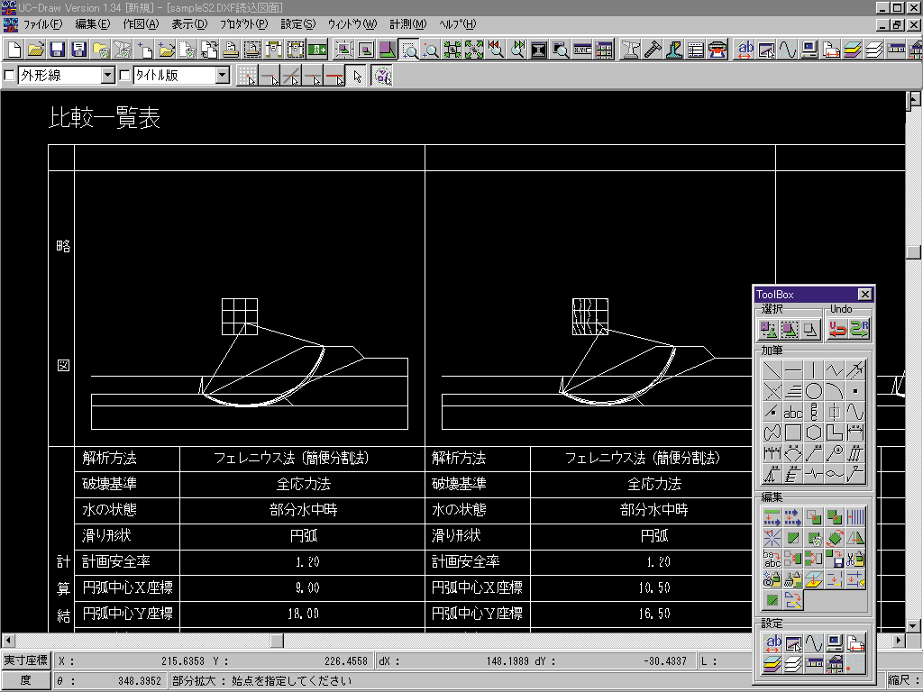Click the 実寸座標 status bar button
The height and width of the screenshot is (692, 923).
(26, 660)
